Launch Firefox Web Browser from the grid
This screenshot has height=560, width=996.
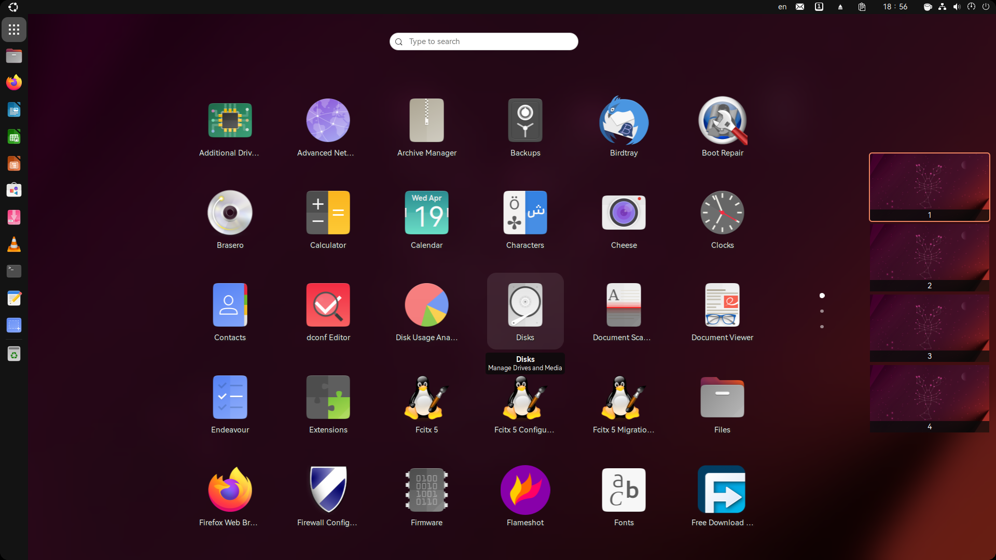click(230, 497)
